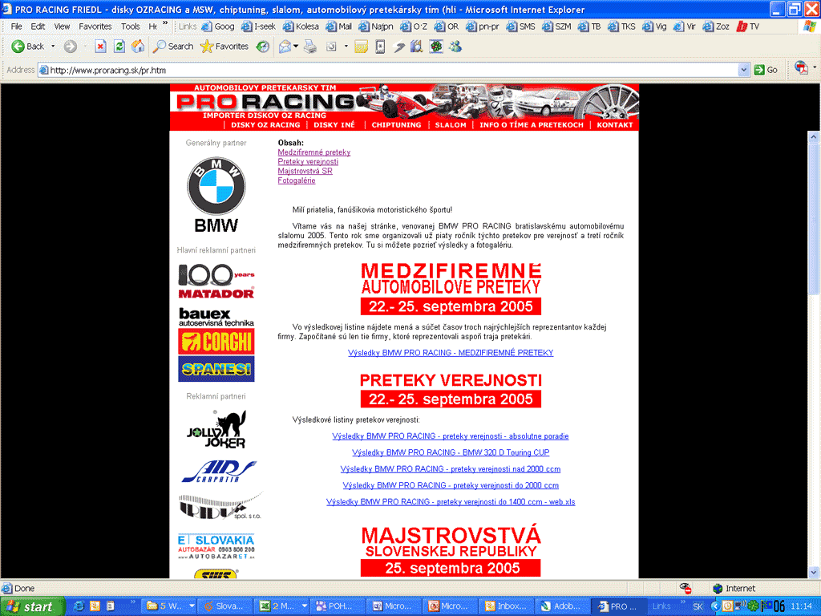Click the Spanesi sponsor logo
The width and height of the screenshot is (821, 616).
[216, 369]
